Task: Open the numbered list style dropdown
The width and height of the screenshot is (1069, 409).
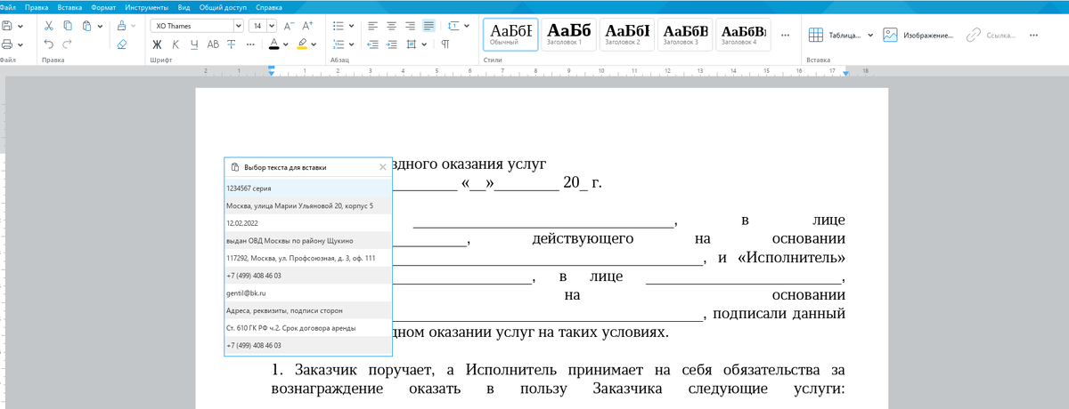Action: click(351, 44)
